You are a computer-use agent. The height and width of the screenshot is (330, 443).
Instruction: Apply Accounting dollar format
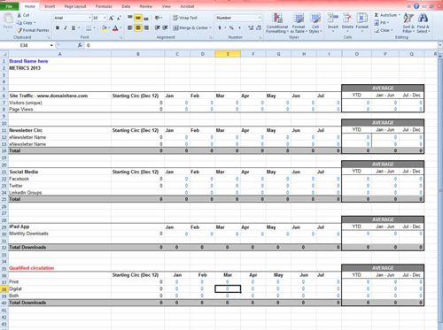coord(220,27)
